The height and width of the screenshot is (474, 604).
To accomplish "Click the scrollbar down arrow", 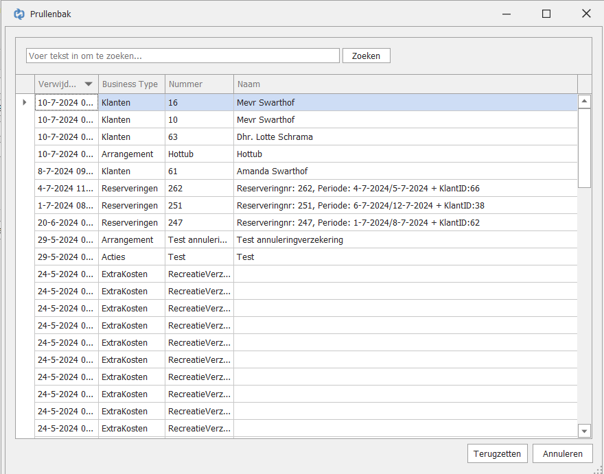I will pos(584,431).
